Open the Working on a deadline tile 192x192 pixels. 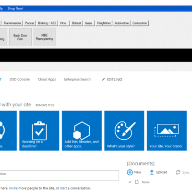click(39, 131)
